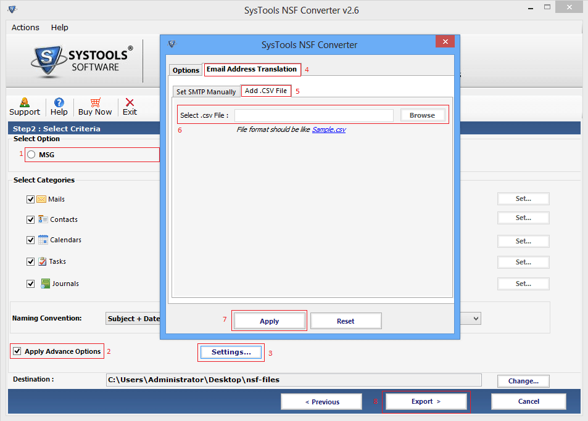The width and height of the screenshot is (588, 421).
Task: Uncheck the Calendars category checkbox
Action: coord(30,240)
